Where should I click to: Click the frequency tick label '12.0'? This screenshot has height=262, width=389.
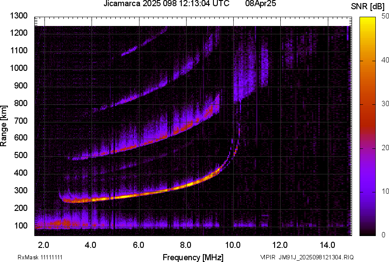pyautogui.click(x=280, y=245)
